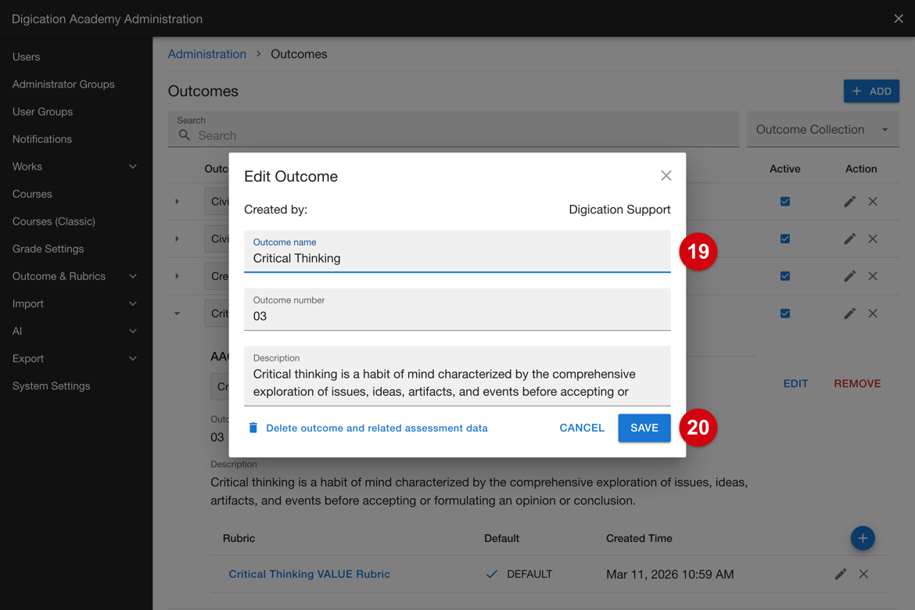Focus the Search outcomes field
The width and height of the screenshot is (915, 610).
coord(454,130)
